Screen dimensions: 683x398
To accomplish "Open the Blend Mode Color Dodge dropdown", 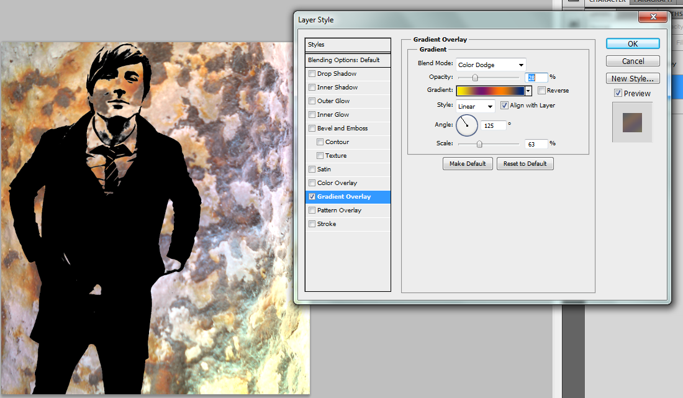I will (491, 65).
